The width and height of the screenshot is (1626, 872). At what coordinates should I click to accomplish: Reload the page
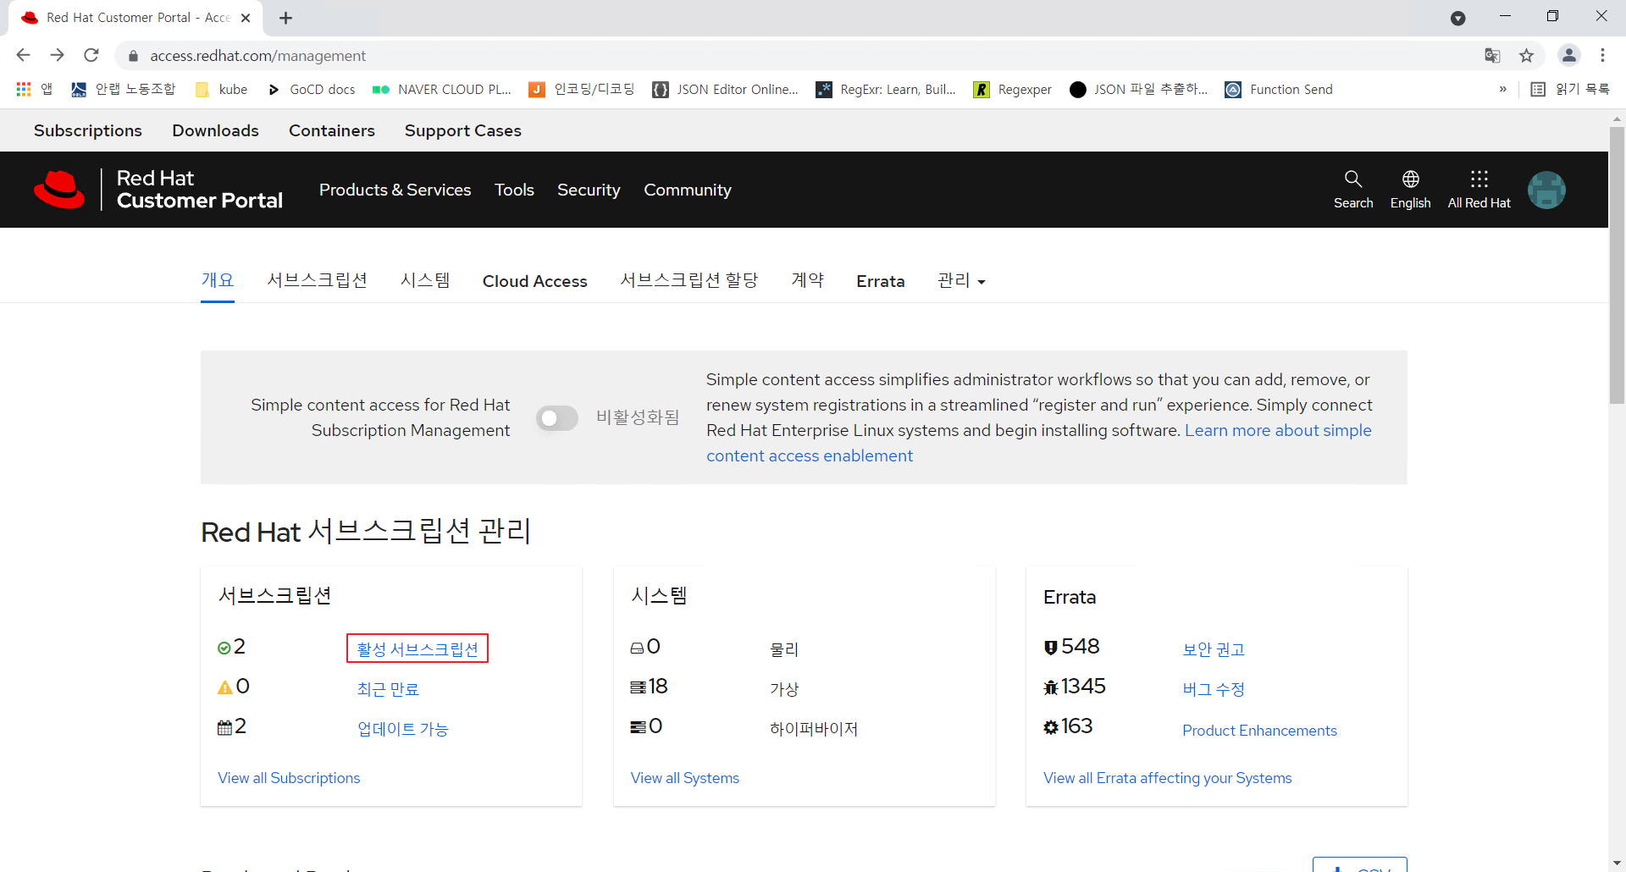(x=91, y=55)
